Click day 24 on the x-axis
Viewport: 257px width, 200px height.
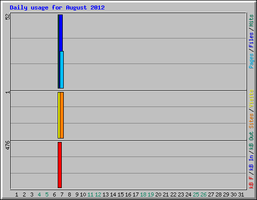(188, 194)
